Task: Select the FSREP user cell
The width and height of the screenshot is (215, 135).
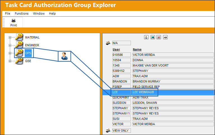Action: pos(121,87)
